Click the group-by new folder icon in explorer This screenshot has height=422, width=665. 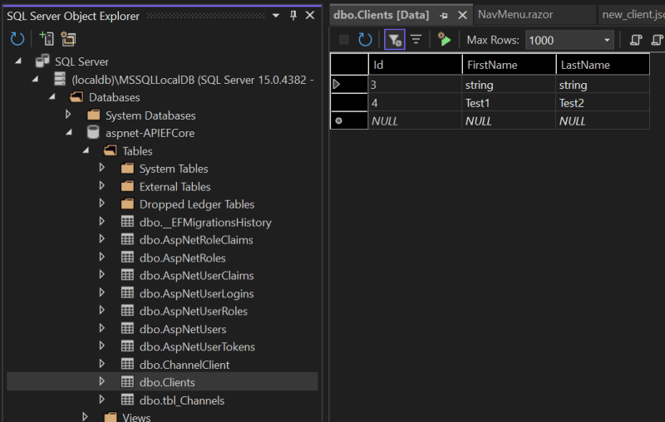[x=68, y=39]
